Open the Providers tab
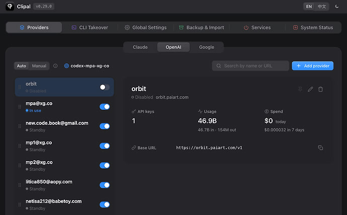 point(34,28)
